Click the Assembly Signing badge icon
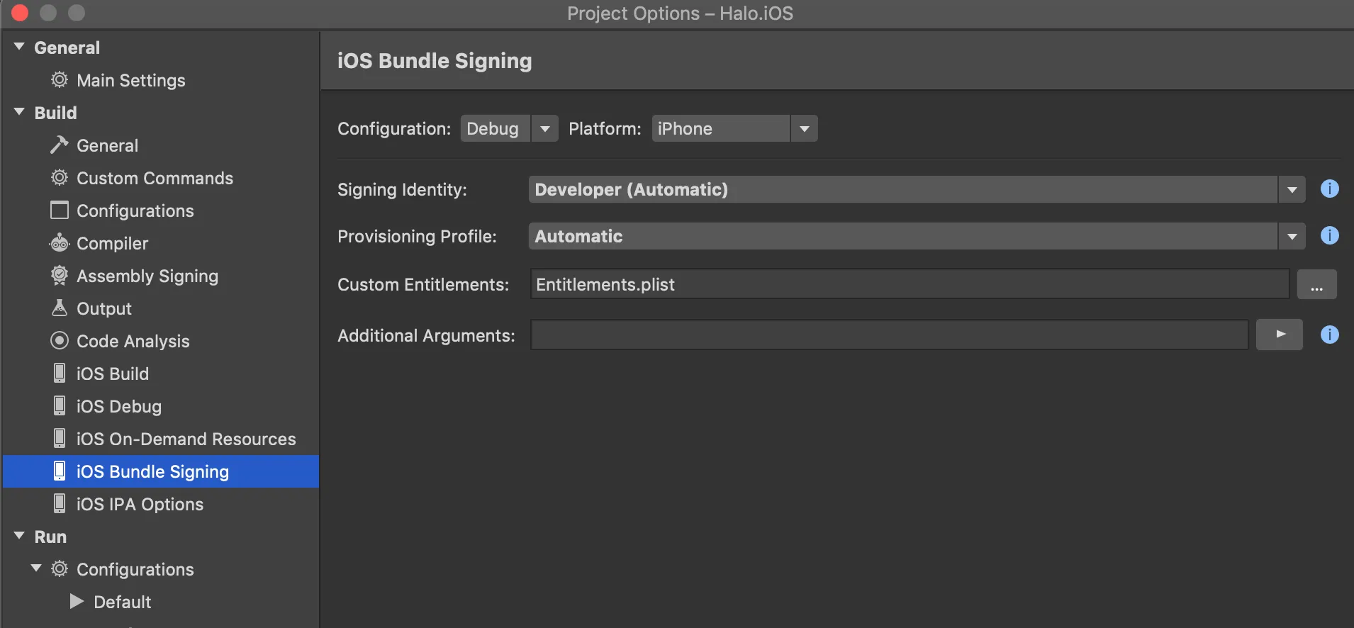This screenshot has height=628, width=1354. (x=60, y=276)
